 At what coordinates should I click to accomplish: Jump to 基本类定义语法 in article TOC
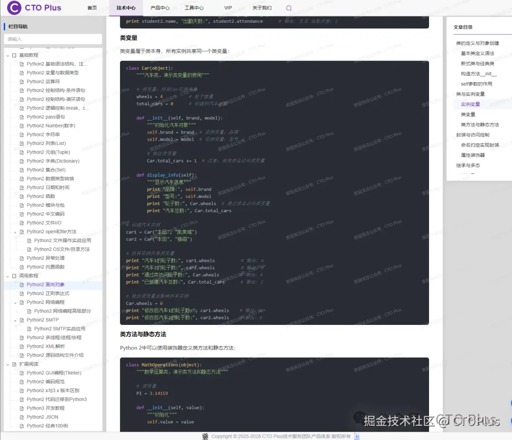click(x=477, y=53)
